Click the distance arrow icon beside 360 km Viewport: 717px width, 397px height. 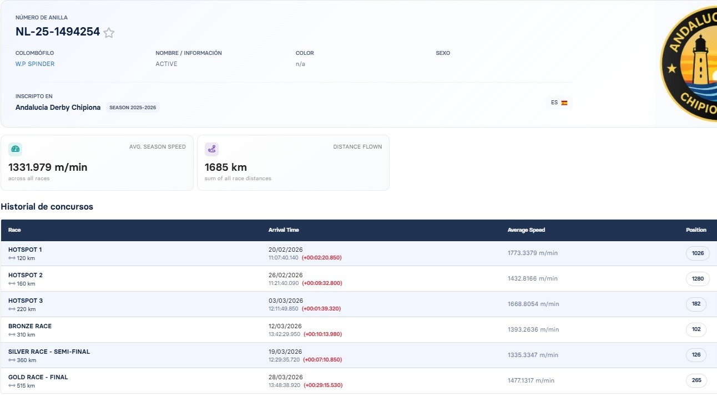pyautogui.click(x=12, y=360)
